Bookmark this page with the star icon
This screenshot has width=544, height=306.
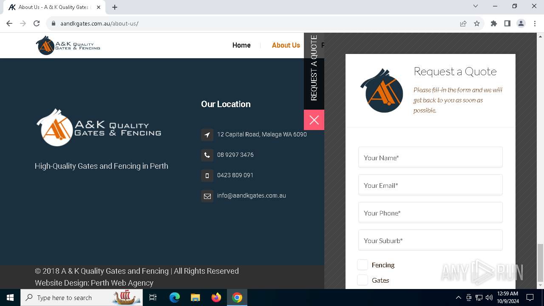[x=477, y=23]
